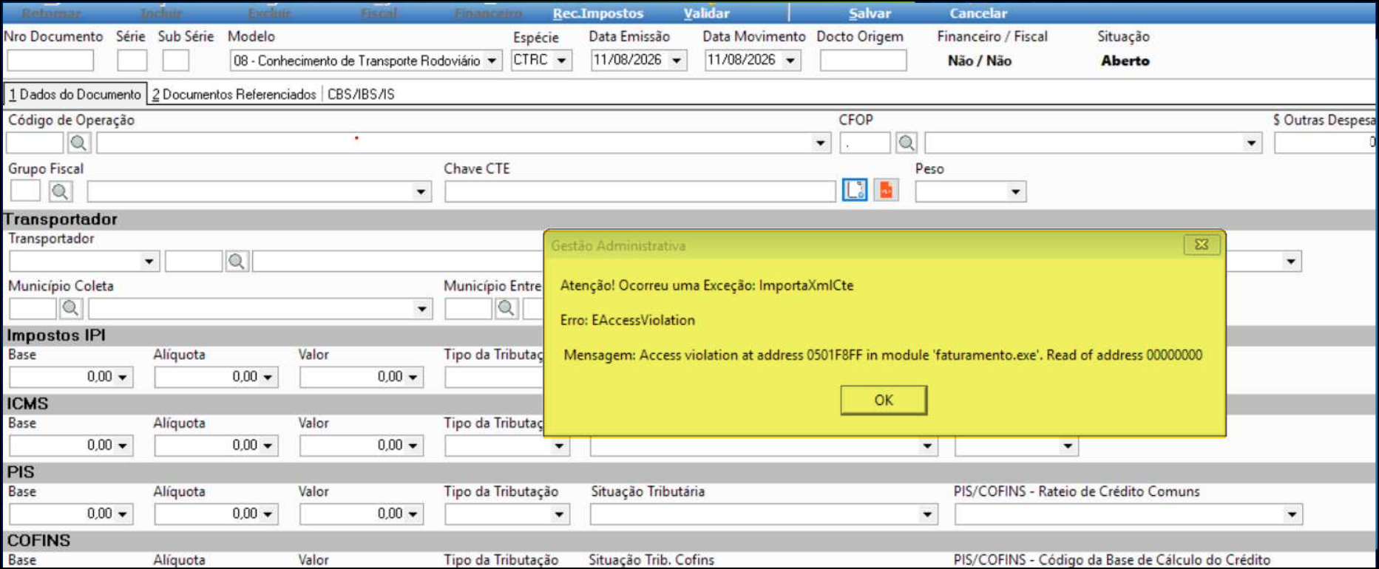1379x569 pixels.
Task: Click Cancelar in the top toolbar
Action: [x=978, y=13]
